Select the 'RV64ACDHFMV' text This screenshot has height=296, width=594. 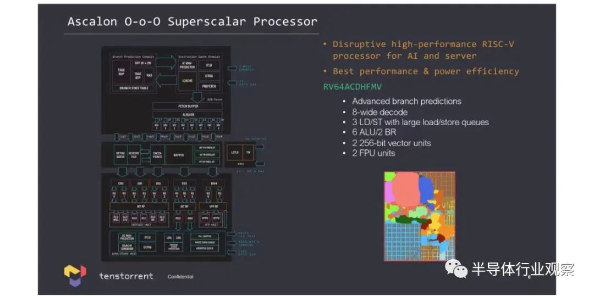pos(353,87)
